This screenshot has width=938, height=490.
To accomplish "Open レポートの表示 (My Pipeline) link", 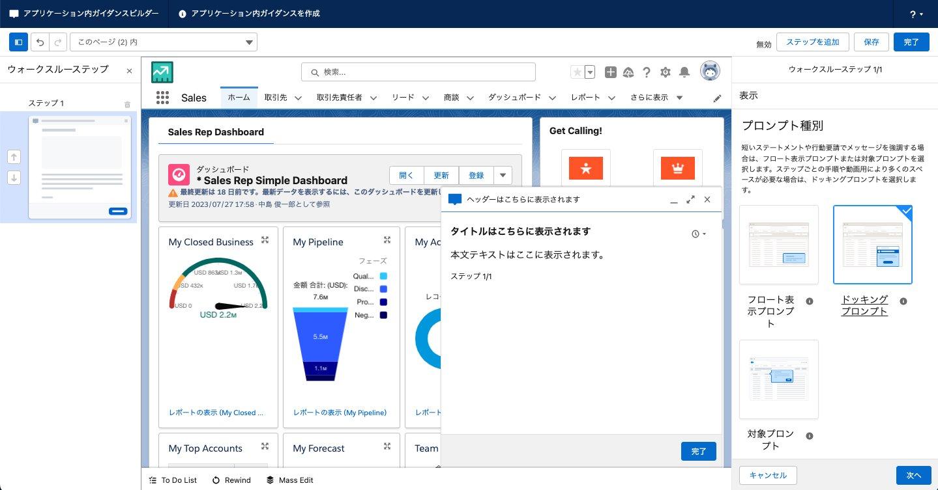I will tap(340, 413).
